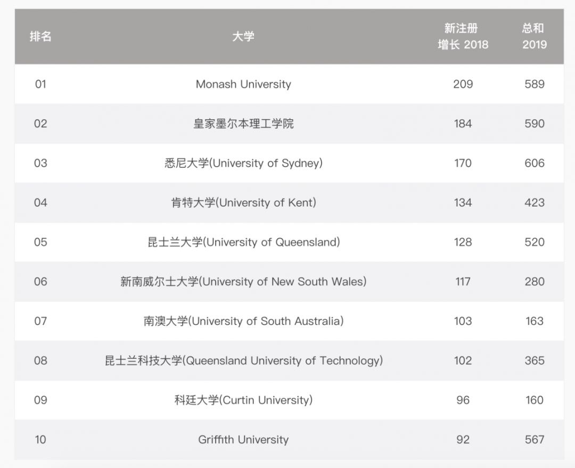Click the 大学 column header
Image resolution: width=575 pixels, height=468 pixels.
click(x=243, y=36)
